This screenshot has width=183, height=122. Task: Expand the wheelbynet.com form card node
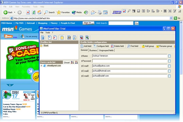point(41,66)
